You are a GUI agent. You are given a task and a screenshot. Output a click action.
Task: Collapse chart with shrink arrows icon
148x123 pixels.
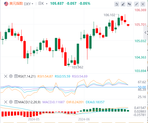point(137,4)
